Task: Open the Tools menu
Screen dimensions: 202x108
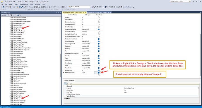Action: coord(32,4)
